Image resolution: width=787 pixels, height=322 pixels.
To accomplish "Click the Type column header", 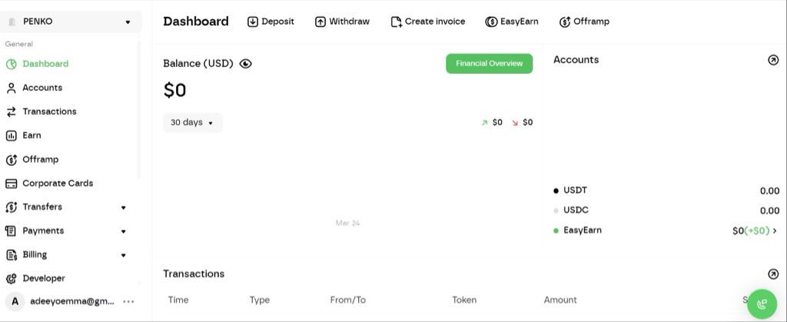I will coord(260,300).
